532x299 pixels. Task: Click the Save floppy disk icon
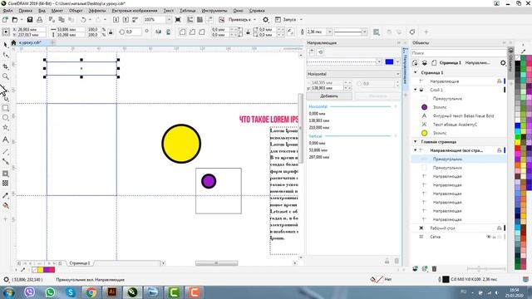(30, 20)
